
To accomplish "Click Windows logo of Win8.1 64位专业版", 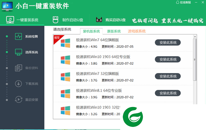I will [66, 94].
